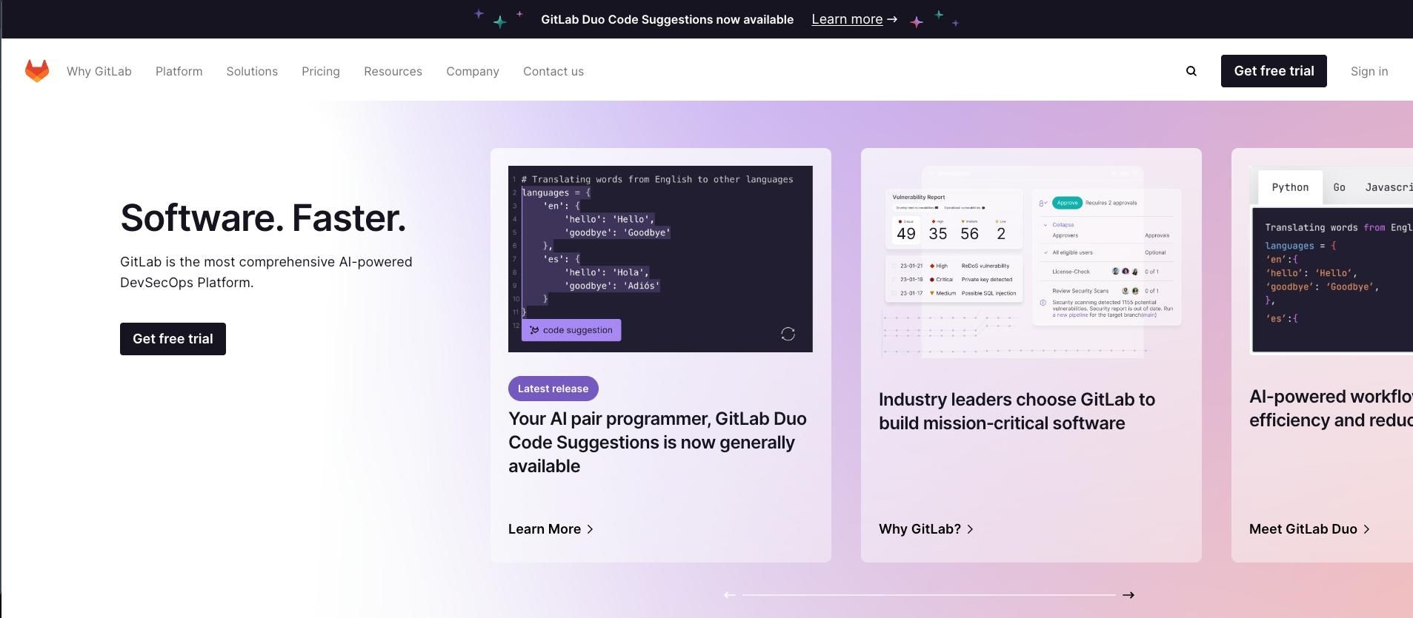Click the Software. Faster. headline

[x=263, y=218]
